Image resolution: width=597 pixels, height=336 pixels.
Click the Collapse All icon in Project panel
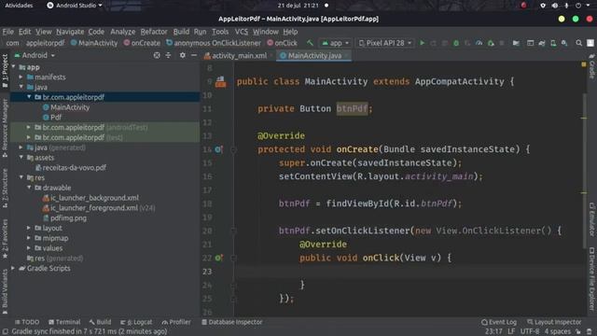(168, 55)
